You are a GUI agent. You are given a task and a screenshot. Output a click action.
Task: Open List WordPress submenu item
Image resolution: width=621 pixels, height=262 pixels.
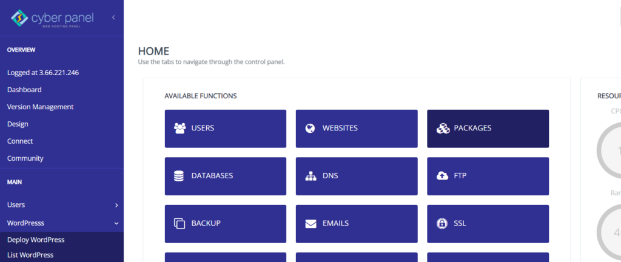click(30, 255)
